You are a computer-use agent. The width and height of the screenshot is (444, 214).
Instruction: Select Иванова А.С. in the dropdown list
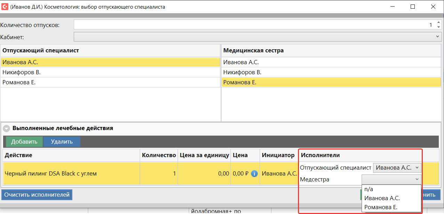pos(382,198)
